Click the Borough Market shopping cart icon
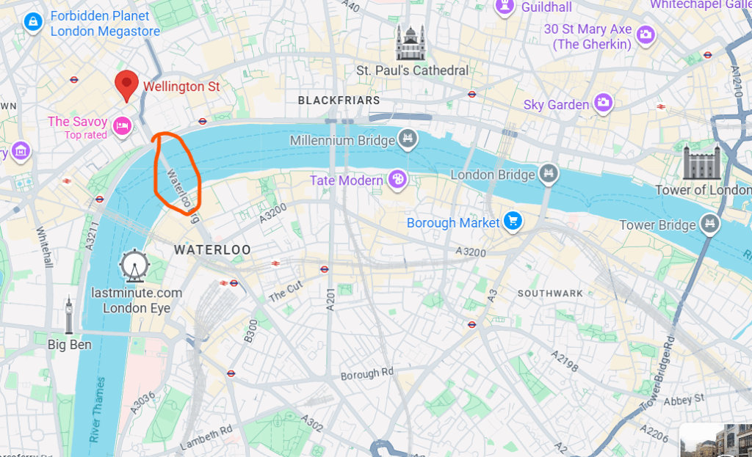This screenshot has width=752, height=457. 513,222
